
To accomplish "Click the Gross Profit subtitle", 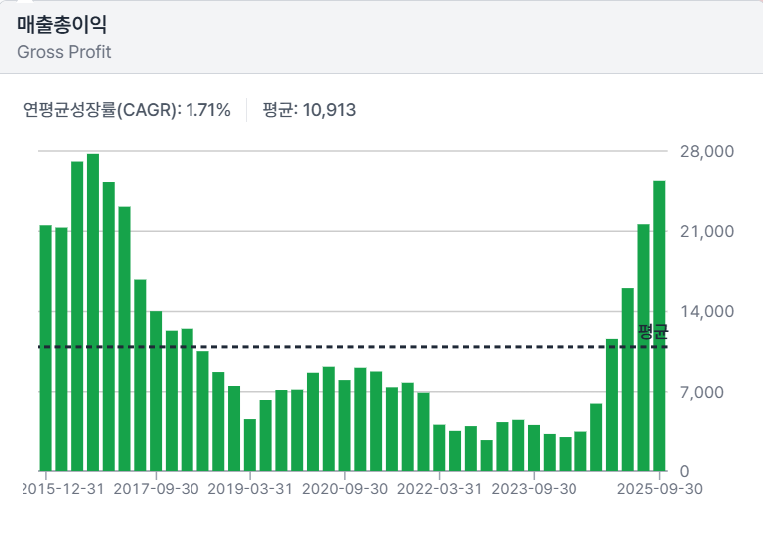I will (64, 52).
